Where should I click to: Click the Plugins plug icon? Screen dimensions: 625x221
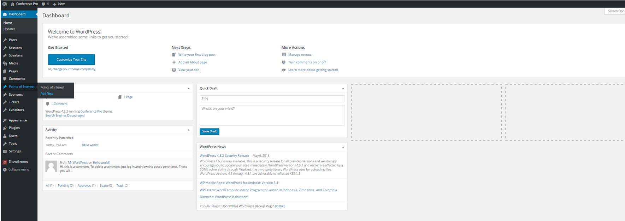(5, 128)
